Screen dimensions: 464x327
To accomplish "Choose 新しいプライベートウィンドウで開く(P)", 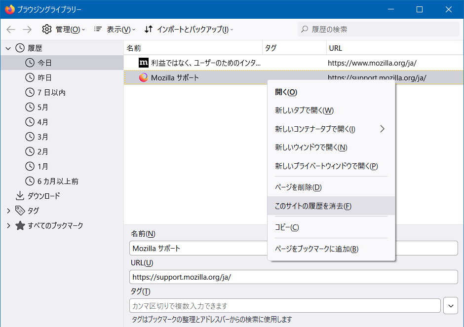I will pos(331,166).
